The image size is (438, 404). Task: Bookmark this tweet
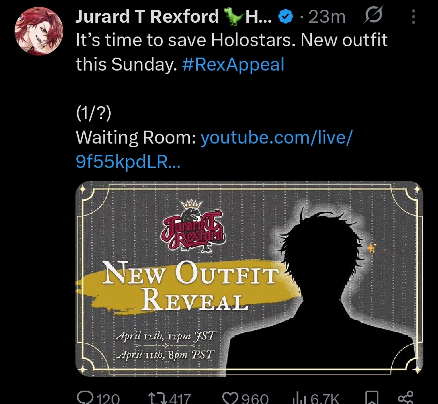[x=372, y=398]
